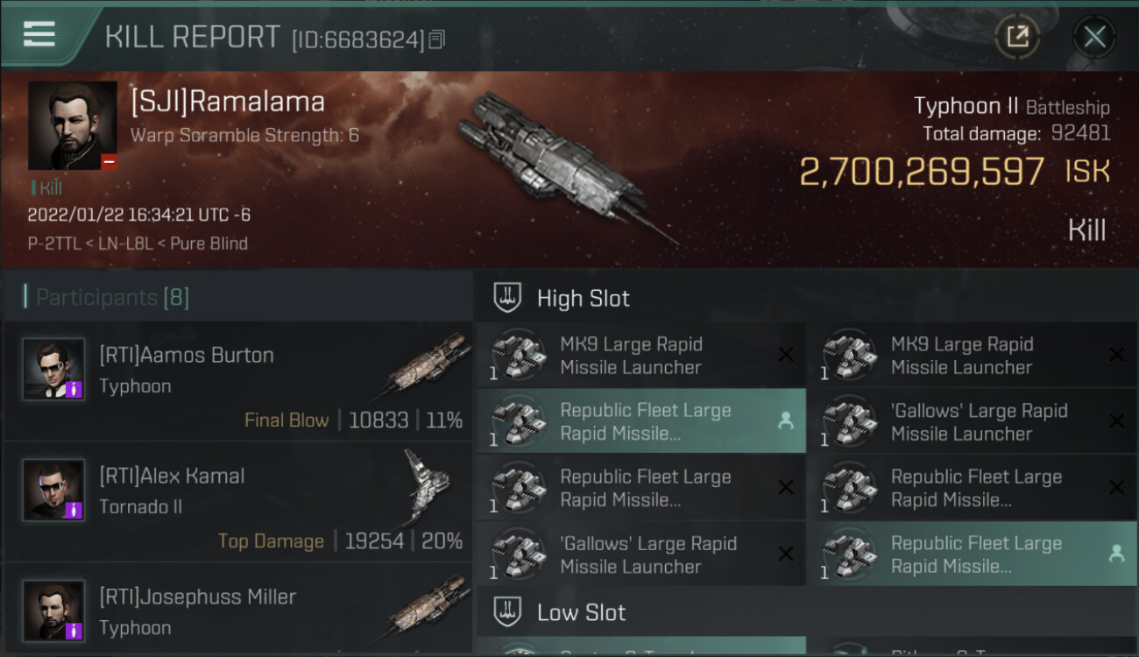Close the kill report window
1139x657 pixels.
coord(1094,37)
